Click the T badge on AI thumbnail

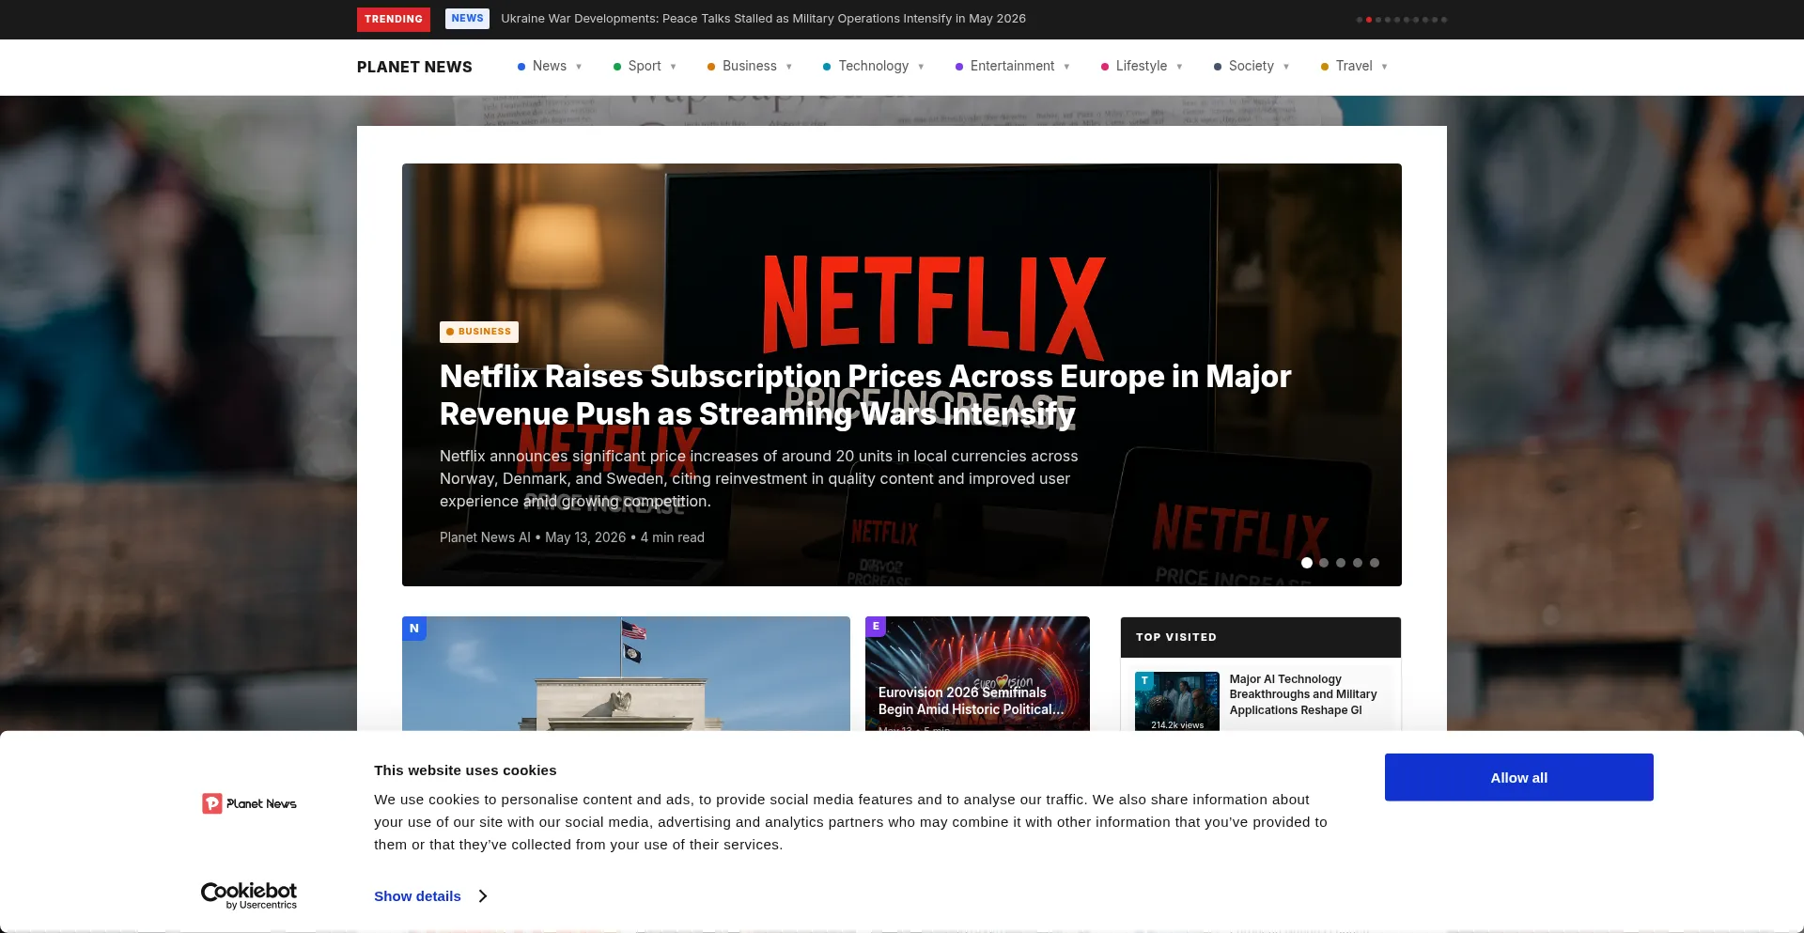[x=1144, y=680]
